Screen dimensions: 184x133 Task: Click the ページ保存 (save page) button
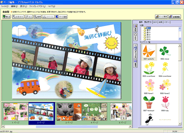coord(161,17)
